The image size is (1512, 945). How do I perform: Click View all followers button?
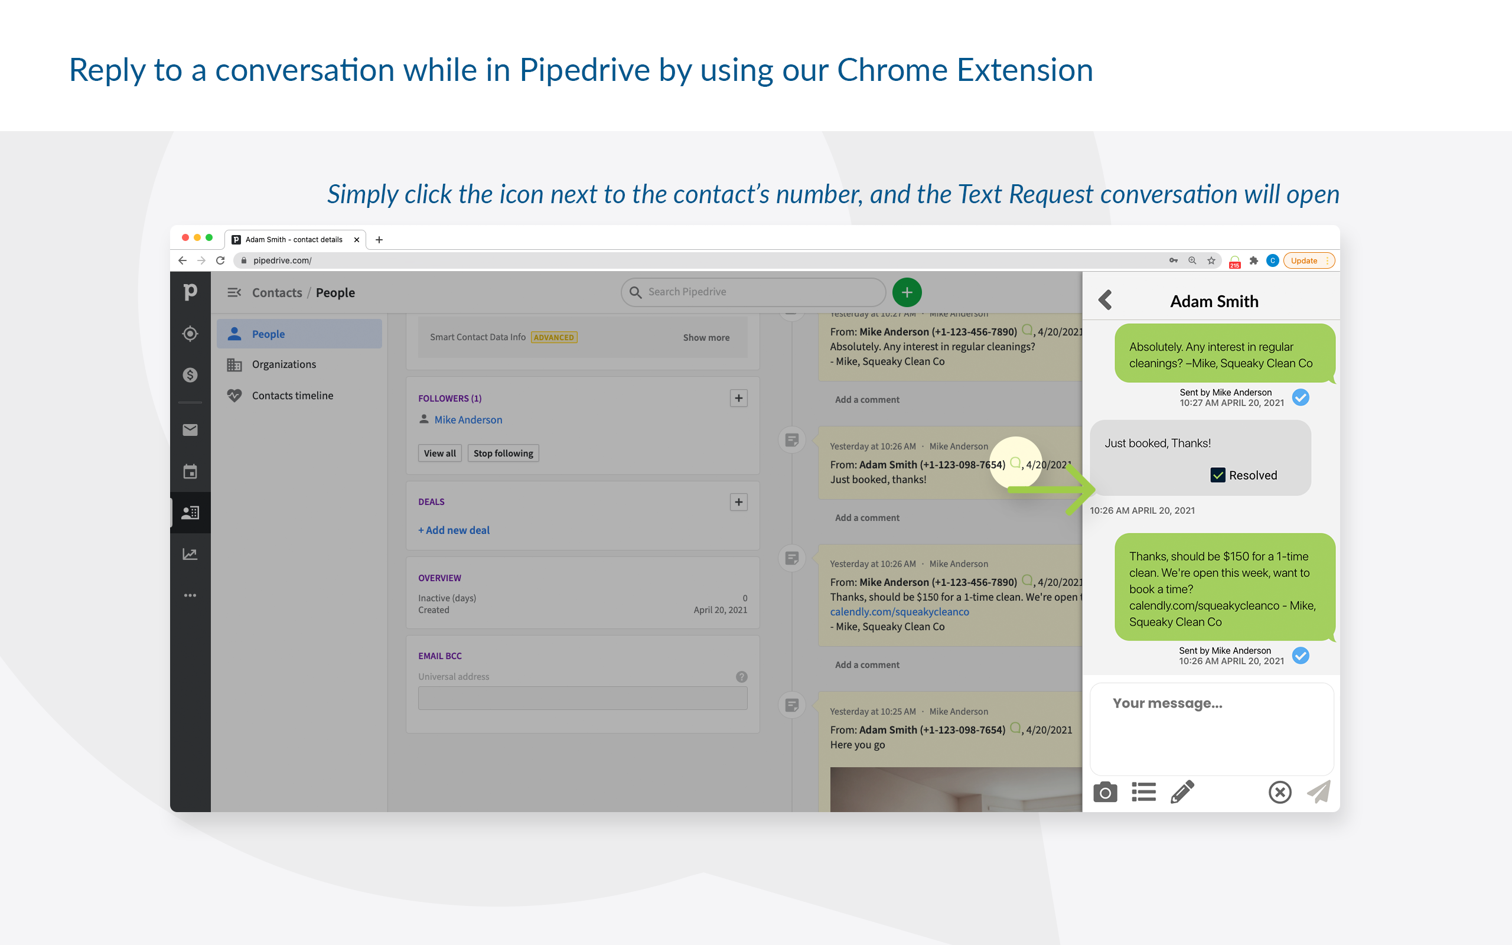tap(440, 453)
